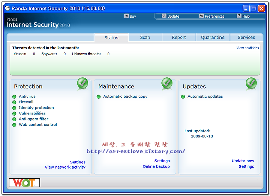Click green dot next to Vulnerabilities
Viewport: 270px width, 196px height.
(x=14, y=114)
